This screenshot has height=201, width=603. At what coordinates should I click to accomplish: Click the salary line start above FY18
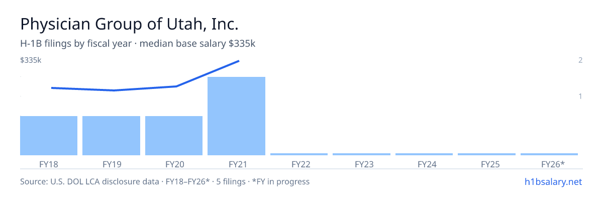point(52,88)
